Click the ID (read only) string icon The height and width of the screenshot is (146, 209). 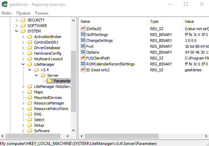click(83, 70)
